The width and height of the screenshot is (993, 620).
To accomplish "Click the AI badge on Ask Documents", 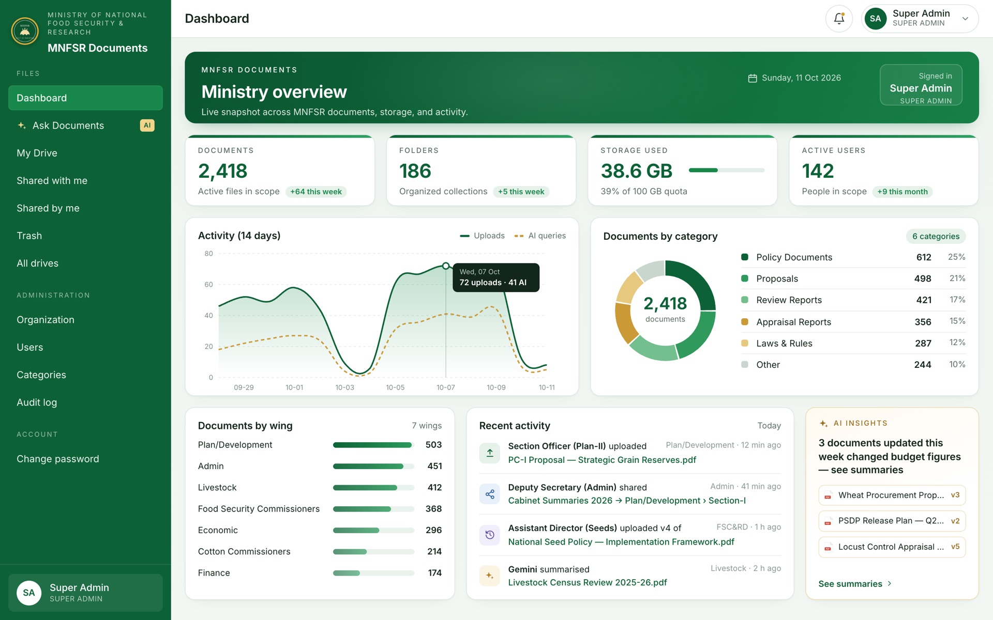I will tap(147, 126).
